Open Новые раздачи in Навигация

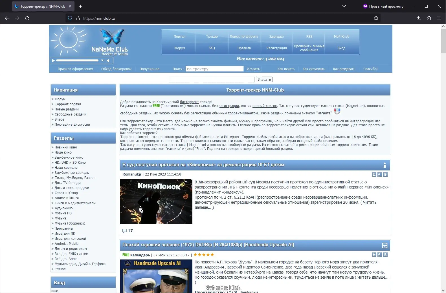[67, 109]
